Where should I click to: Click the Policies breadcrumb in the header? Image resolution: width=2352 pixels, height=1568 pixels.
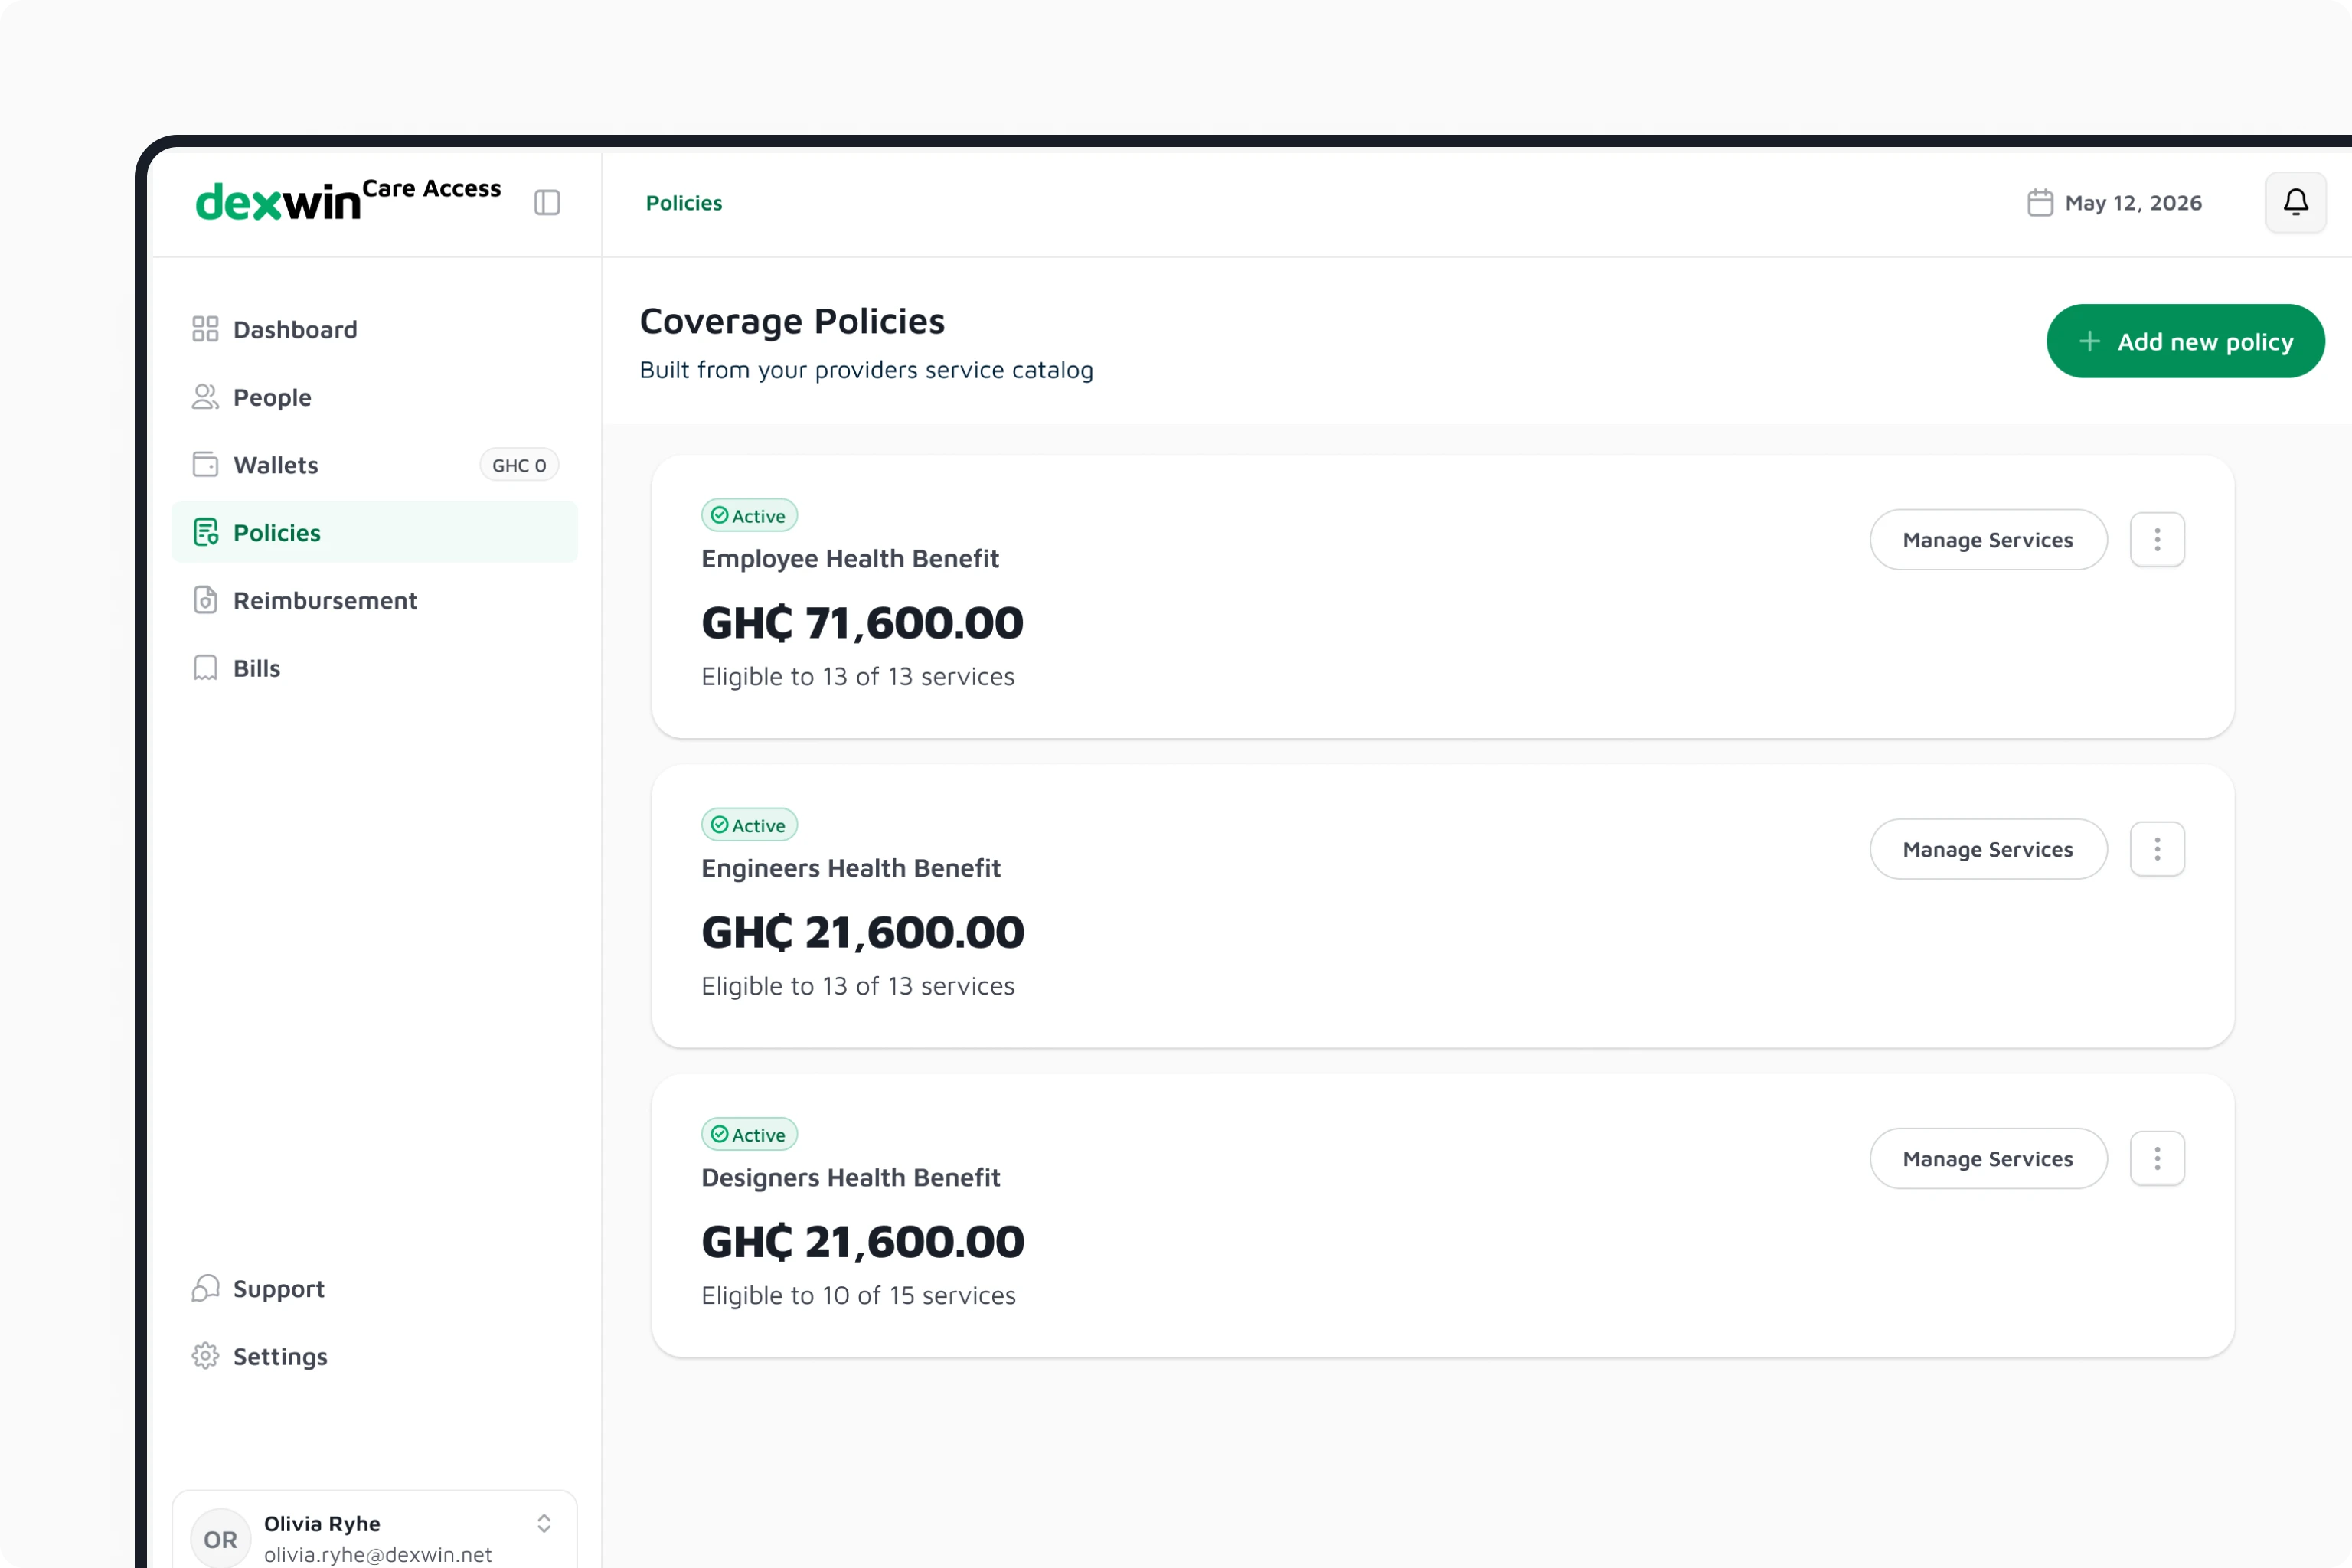pos(684,203)
